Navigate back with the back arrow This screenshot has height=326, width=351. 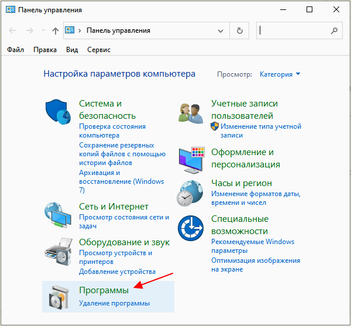pos(12,30)
